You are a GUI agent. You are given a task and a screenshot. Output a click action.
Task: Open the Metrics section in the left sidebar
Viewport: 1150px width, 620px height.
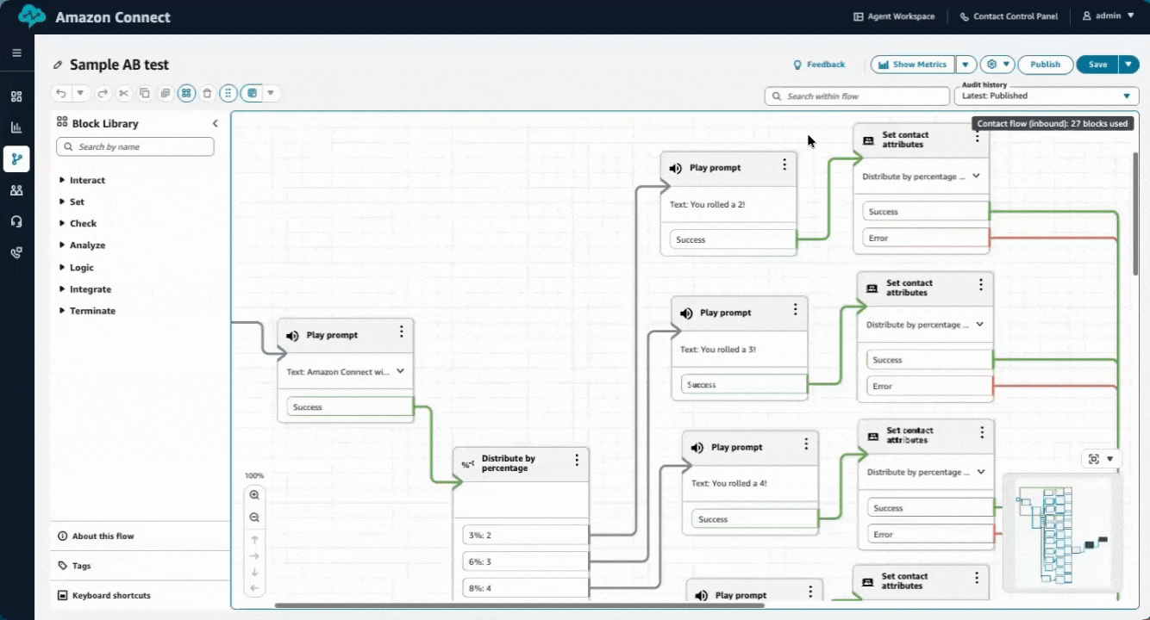pyautogui.click(x=16, y=127)
